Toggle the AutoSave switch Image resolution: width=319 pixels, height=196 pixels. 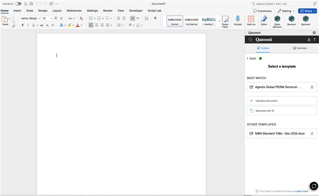[18, 4]
